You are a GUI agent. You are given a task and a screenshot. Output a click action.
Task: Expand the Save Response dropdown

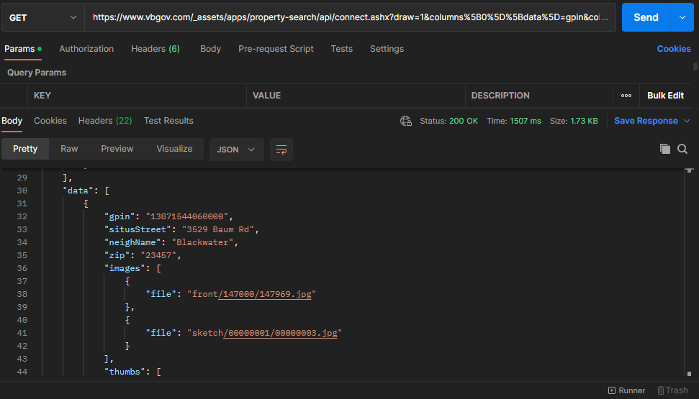[687, 121]
